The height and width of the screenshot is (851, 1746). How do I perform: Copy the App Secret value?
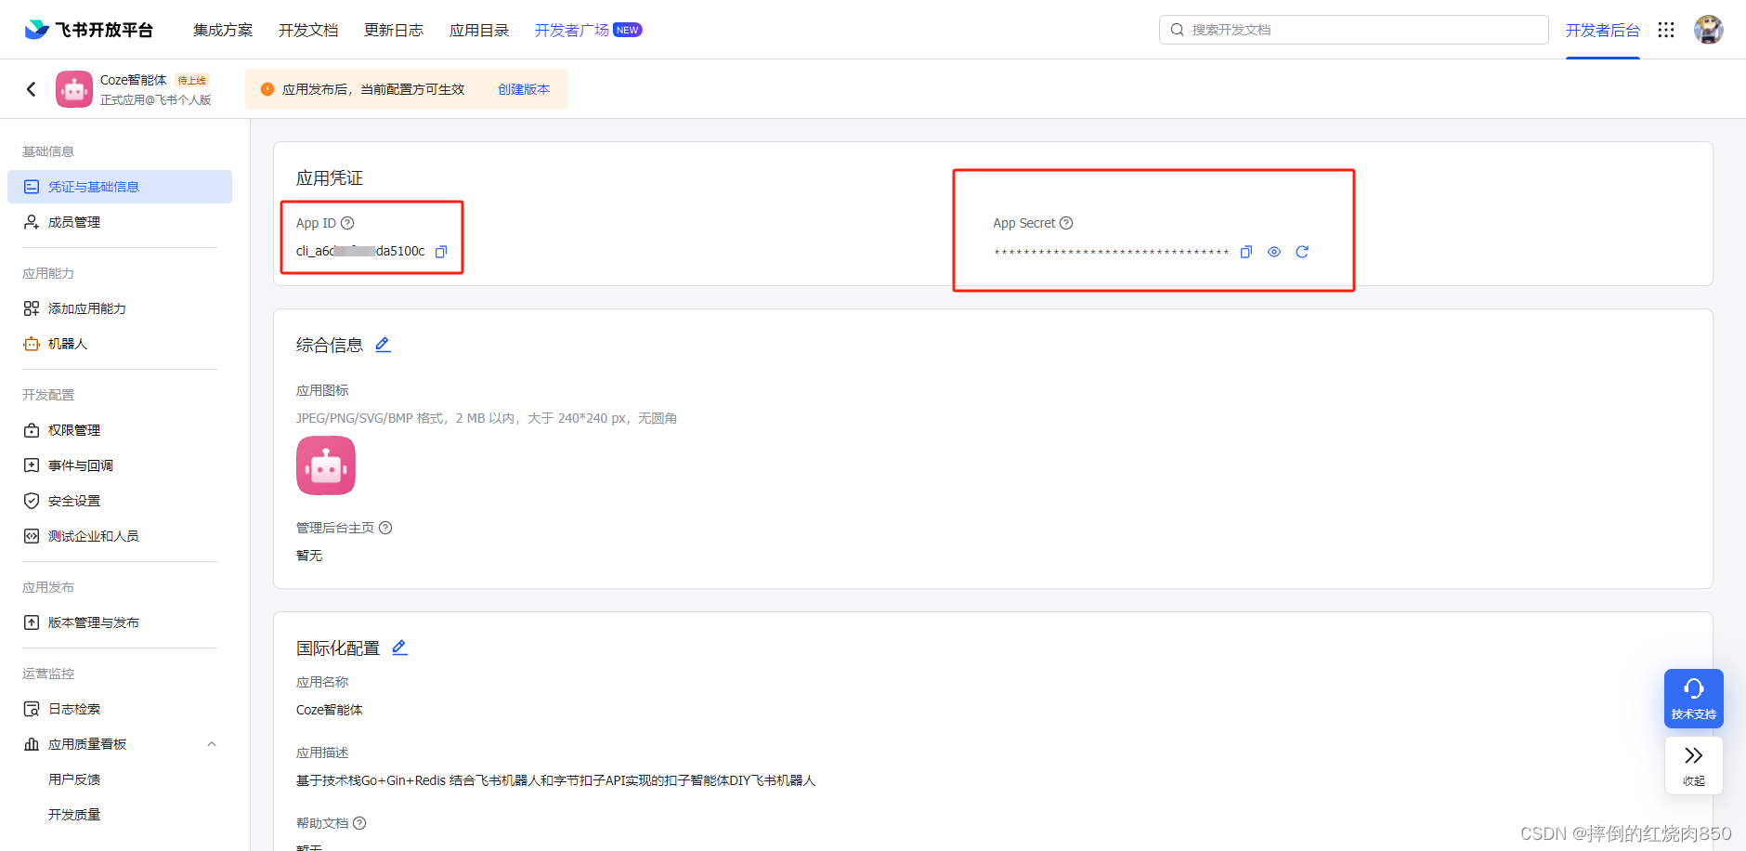(x=1246, y=252)
